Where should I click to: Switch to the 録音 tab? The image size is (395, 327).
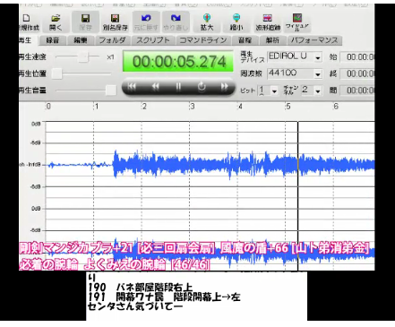pos(53,40)
